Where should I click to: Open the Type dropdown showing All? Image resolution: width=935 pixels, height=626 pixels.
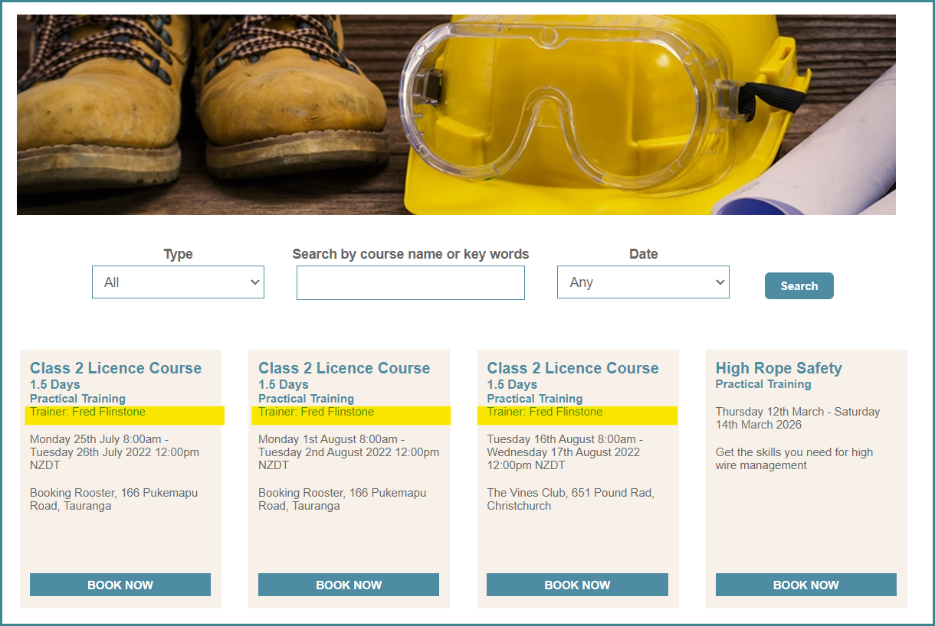click(x=178, y=282)
